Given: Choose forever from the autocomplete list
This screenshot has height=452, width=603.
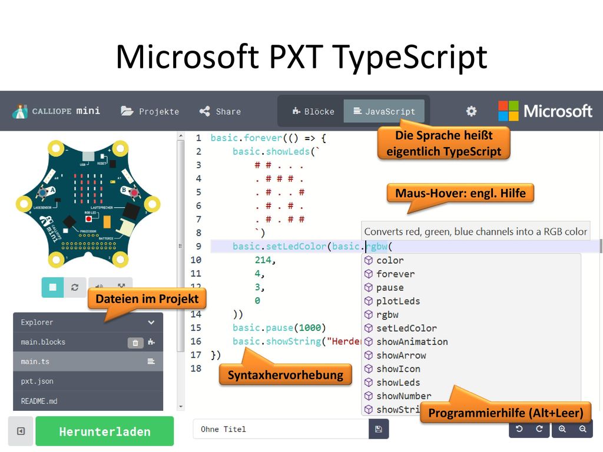Looking at the screenshot, I should (472, 274).
